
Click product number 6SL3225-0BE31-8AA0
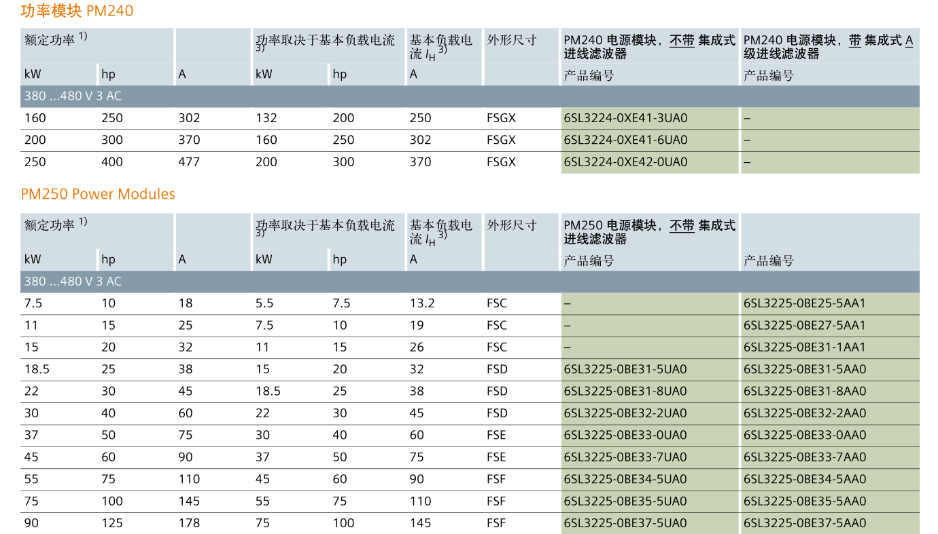[x=805, y=391]
